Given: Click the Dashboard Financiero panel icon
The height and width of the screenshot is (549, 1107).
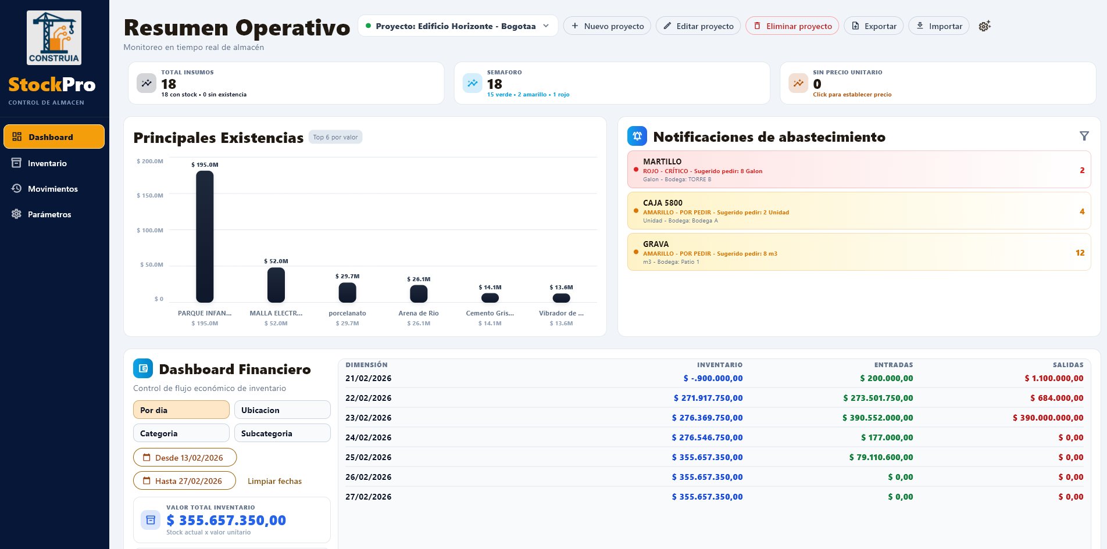Looking at the screenshot, I should (142, 368).
